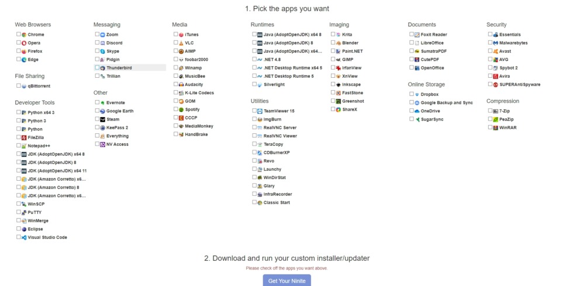Click the SugarSync label
The height and width of the screenshot is (286, 573).
pyautogui.click(x=432, y=119)
